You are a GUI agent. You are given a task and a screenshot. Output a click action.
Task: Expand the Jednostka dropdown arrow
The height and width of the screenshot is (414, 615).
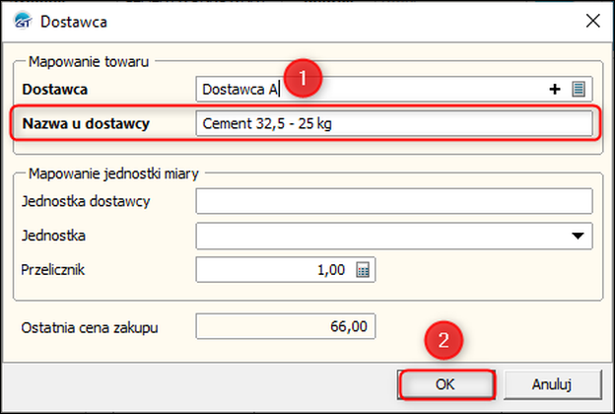pos(578,236)
